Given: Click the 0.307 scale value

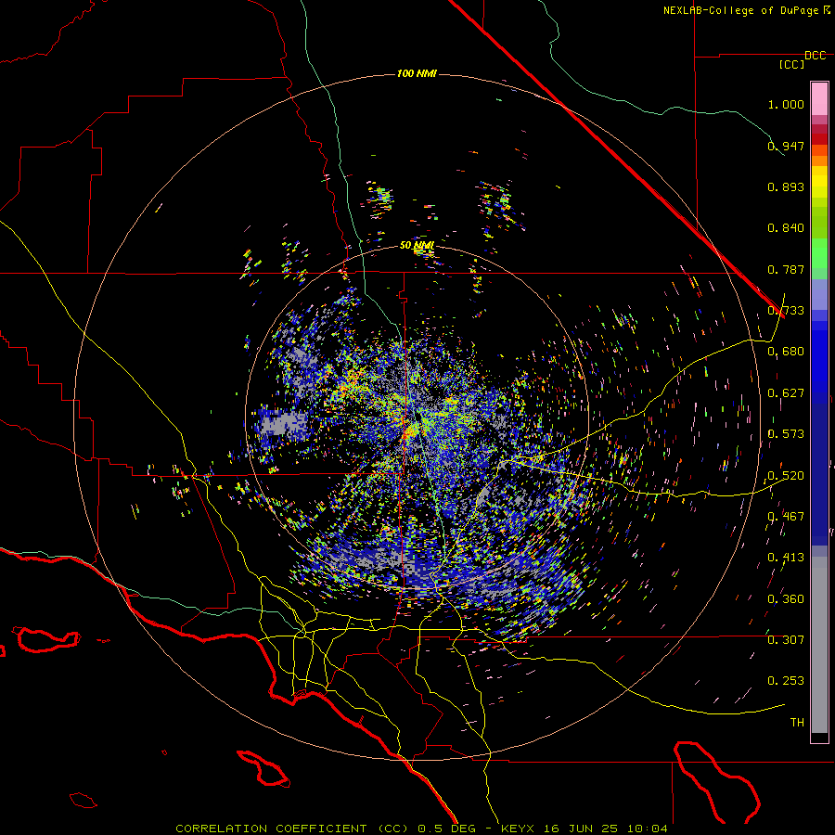Looking at the screenshot, I should [786, 640].
